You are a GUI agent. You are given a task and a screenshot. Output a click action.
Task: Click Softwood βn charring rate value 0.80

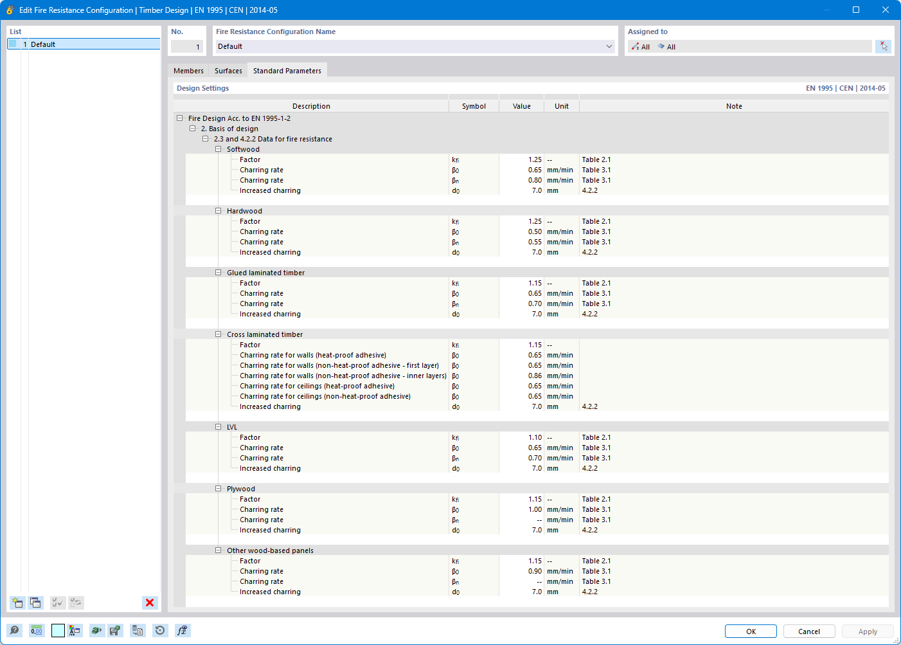click(521, 180)
